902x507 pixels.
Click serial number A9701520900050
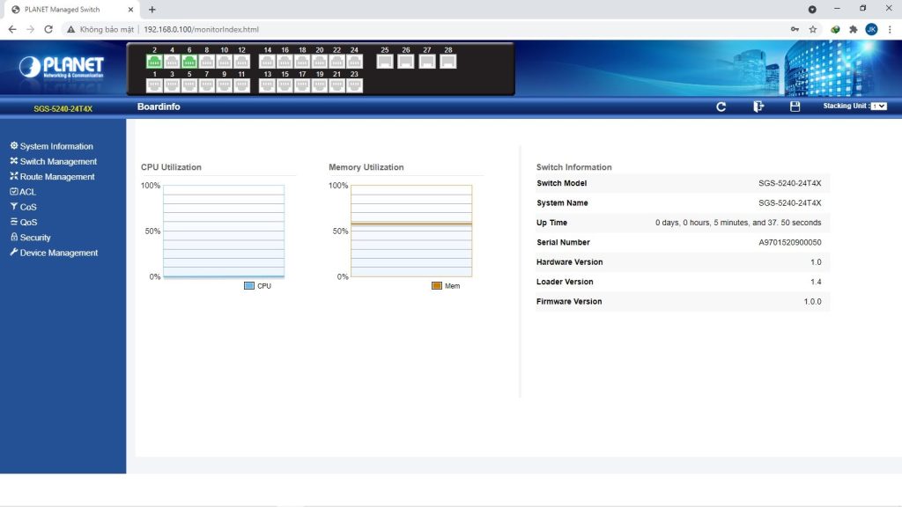point(790,243)
